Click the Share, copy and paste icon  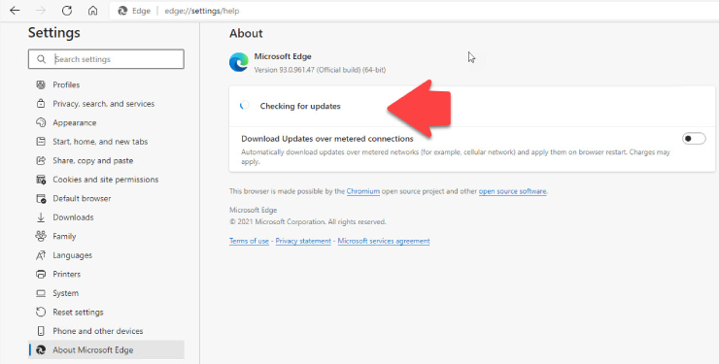(x=41, y=160)
